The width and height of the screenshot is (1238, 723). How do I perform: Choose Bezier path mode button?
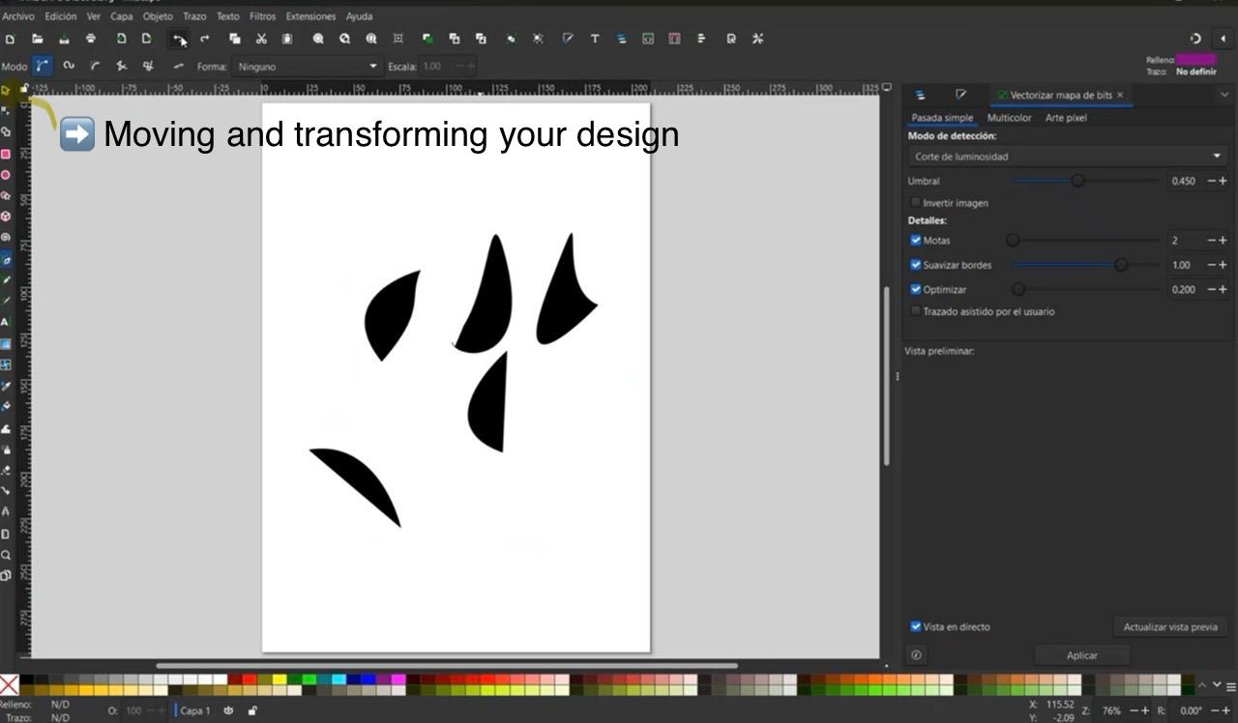point(42,66)
